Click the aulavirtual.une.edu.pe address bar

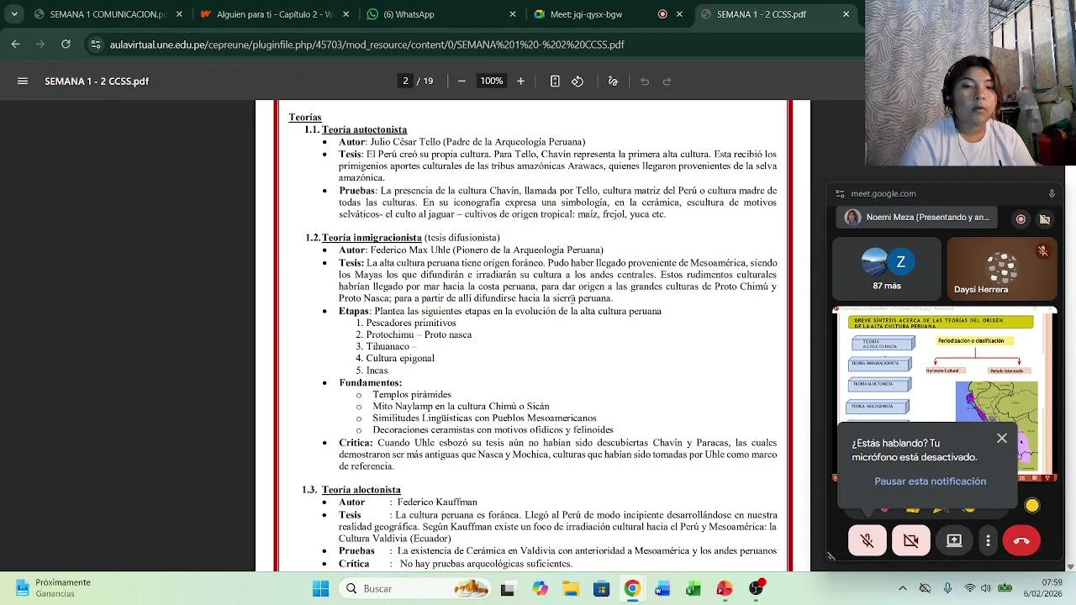(367, 45)
